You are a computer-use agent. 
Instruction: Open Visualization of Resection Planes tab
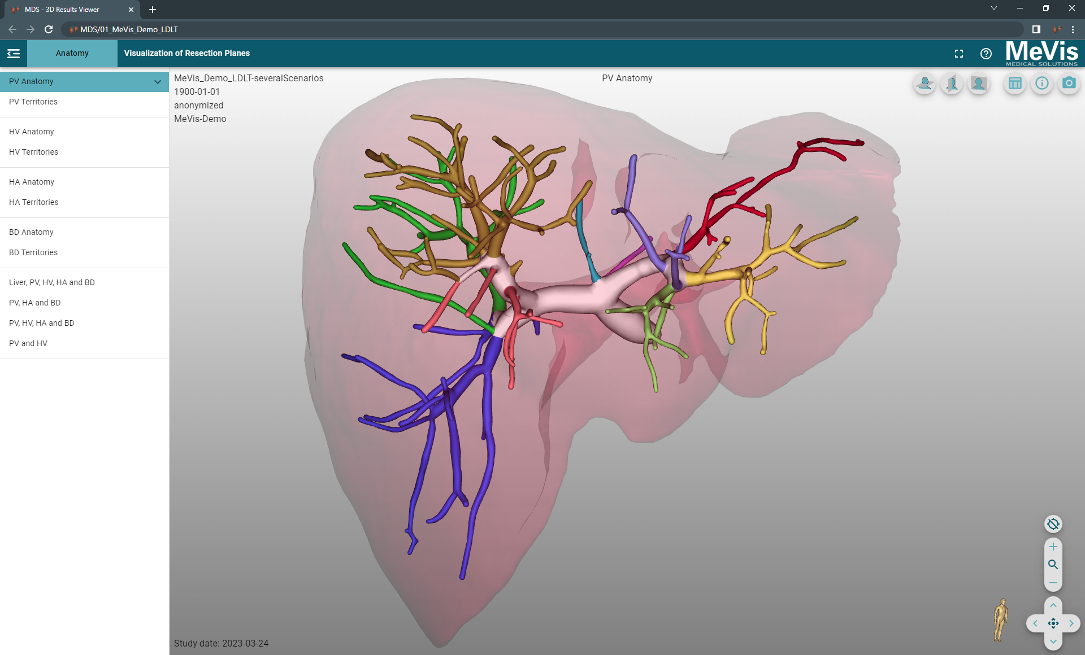click(187, 53)
